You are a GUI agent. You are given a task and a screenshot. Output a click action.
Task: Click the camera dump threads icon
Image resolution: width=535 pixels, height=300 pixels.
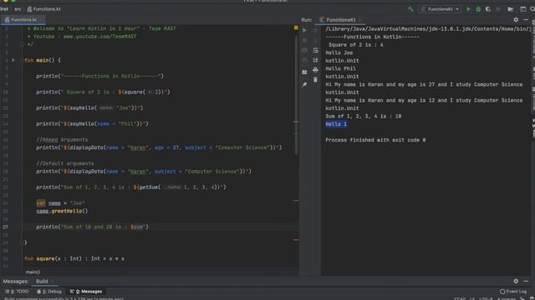point(304,50)
